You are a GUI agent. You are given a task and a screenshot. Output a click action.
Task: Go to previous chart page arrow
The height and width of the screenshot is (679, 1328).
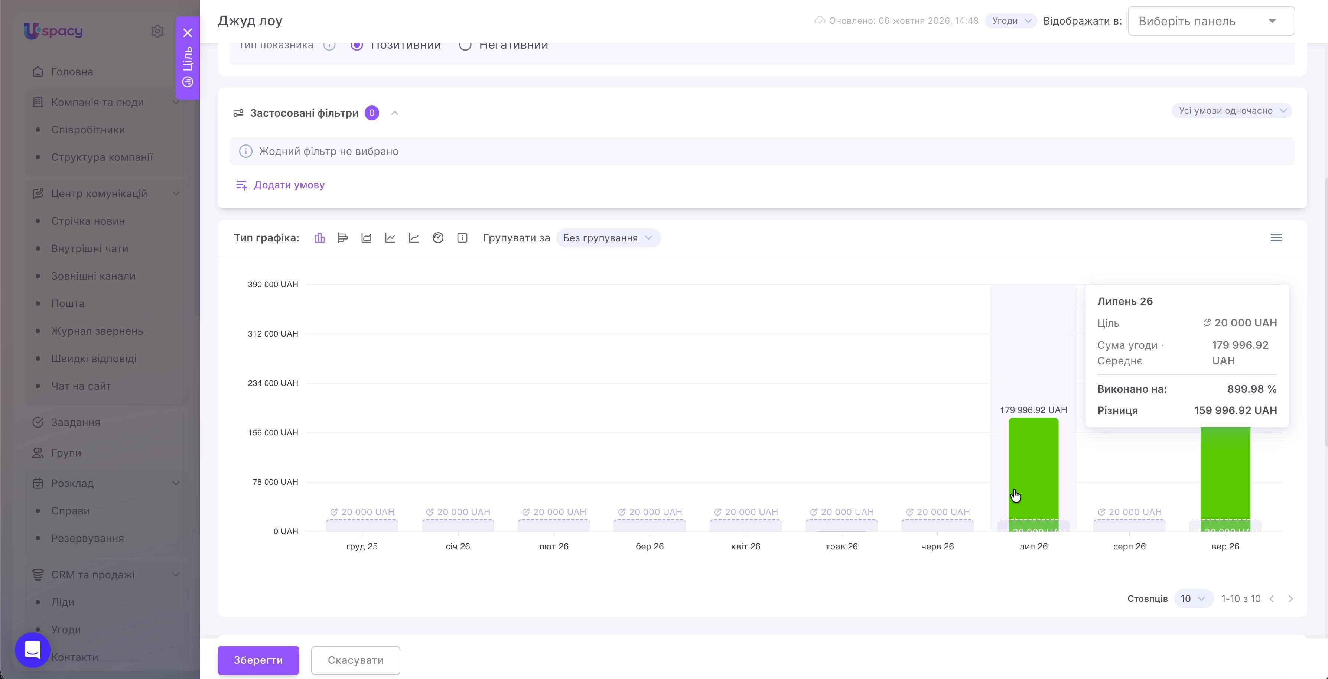click(1272, 598)
